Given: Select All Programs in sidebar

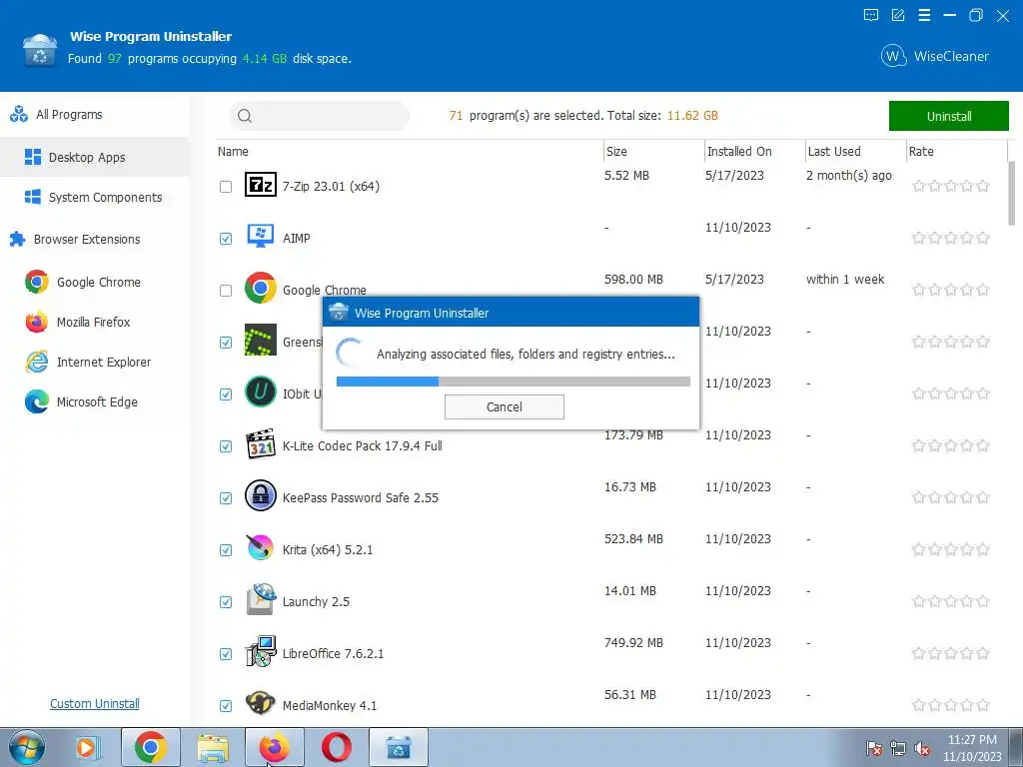Looking at the screenshot, I should click(x=95, y=114).
